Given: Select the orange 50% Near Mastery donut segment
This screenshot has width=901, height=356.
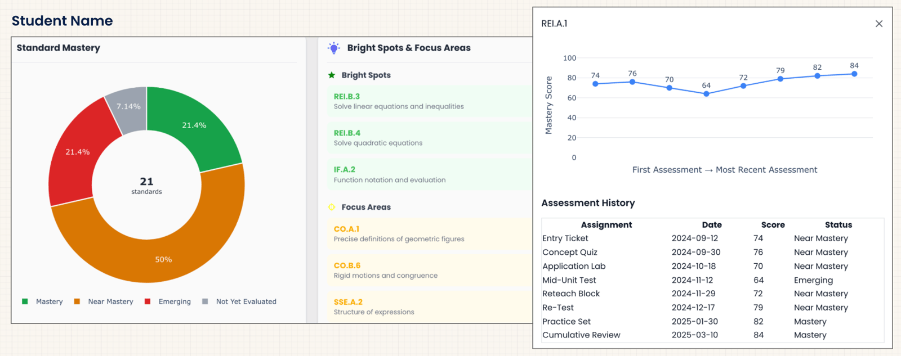Looking at the screenshot, I should coord(163,259).
